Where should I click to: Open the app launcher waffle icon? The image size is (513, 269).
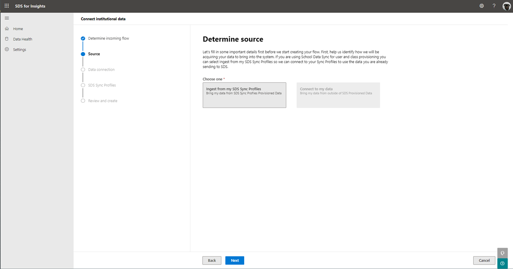coord(7,6)
